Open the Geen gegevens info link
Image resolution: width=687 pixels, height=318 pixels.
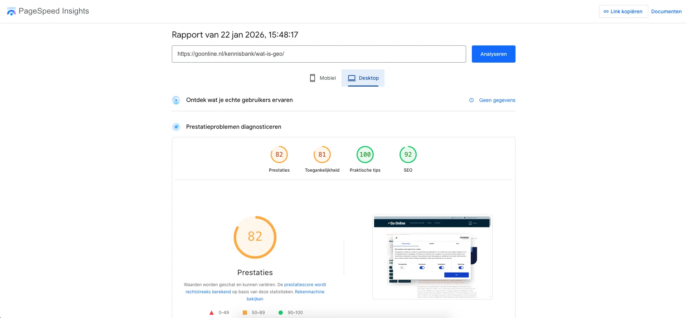pyautogui.click(x=497, y=100)
